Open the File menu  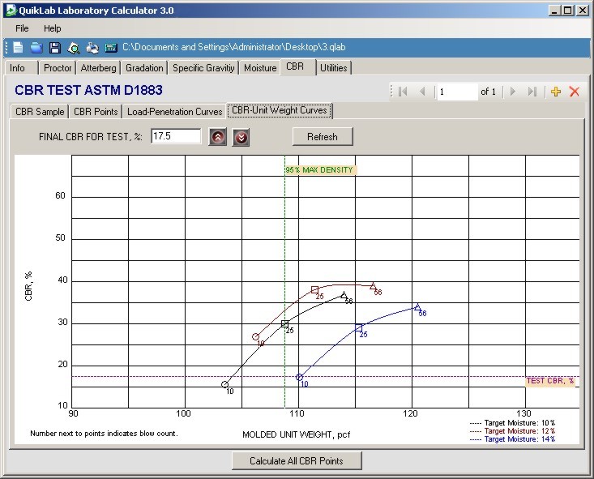[x=22, y=28]
